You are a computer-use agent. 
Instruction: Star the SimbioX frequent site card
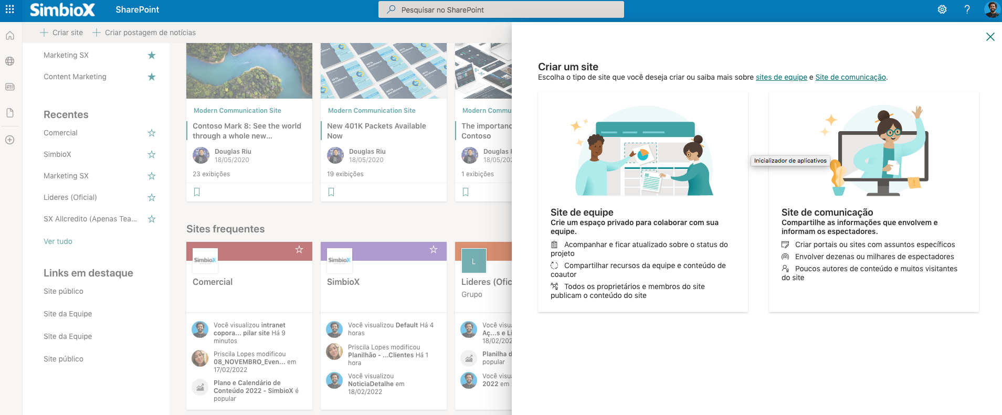(434, 249)
